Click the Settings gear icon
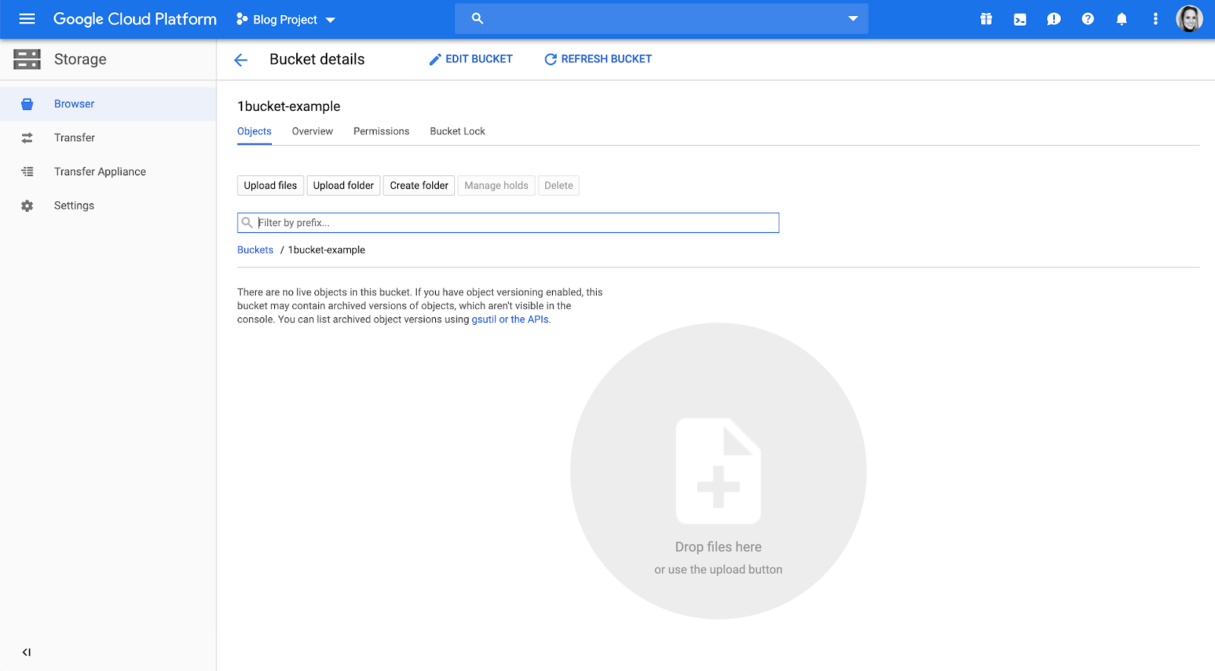Viewport: 1215px width, 671px height. tap(27, 206)
